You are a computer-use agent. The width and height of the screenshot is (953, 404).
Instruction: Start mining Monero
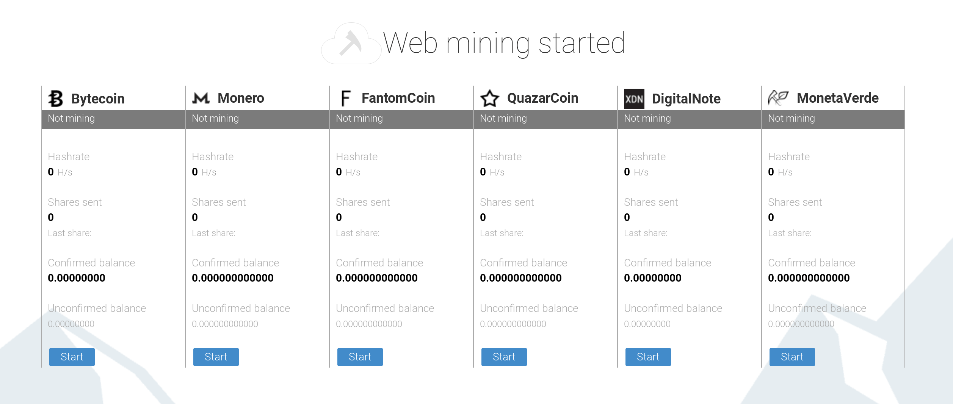tap(216, 357)
